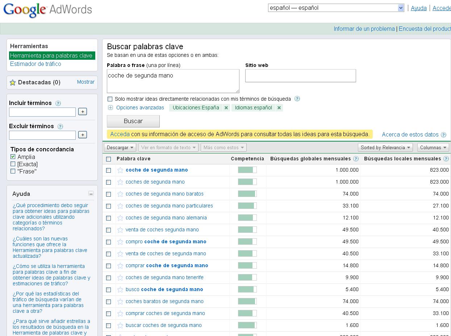Image resolution: width=451 pixels, height=336 pixels.
Task: Star the keyword "compro coche de segunda mano"
Action: 120,242
